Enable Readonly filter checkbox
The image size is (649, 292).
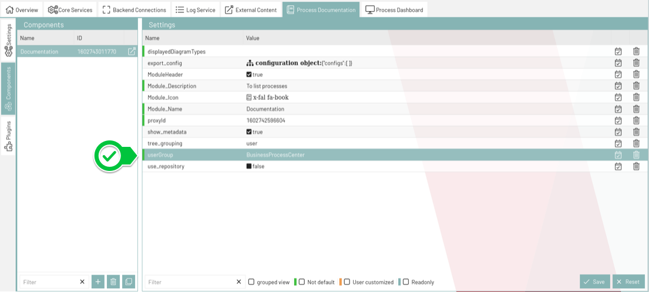coord(406,281)
